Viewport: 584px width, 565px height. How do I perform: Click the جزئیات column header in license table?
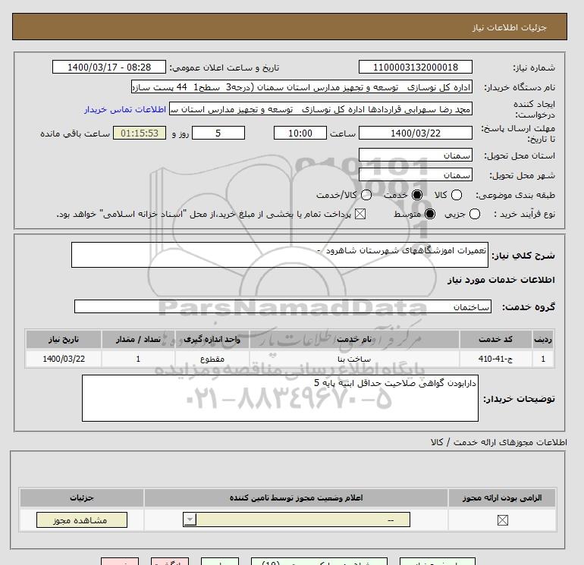pos(82,498)
